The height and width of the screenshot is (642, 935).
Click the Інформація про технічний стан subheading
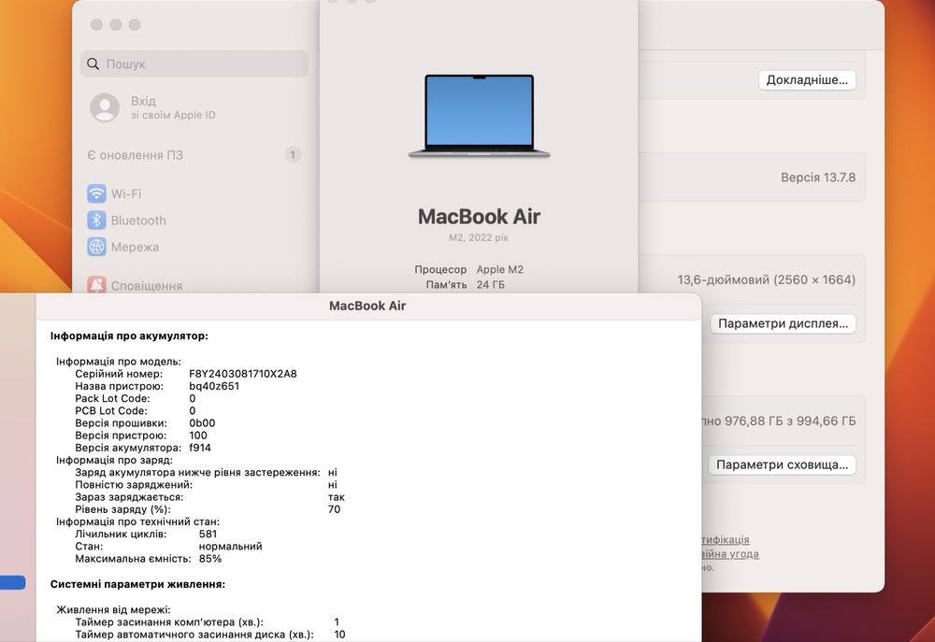coord(137,522)
